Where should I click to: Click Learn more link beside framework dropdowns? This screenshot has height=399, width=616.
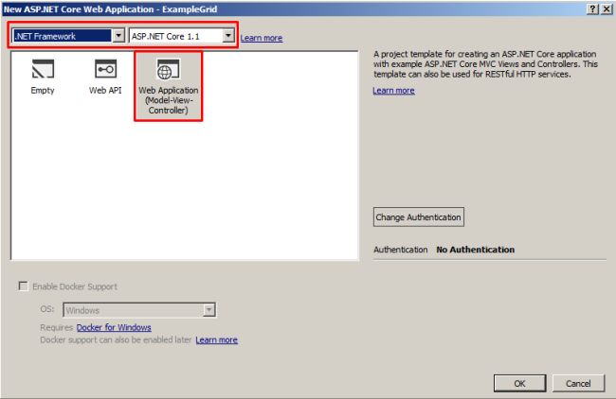(x=262, y=38)
